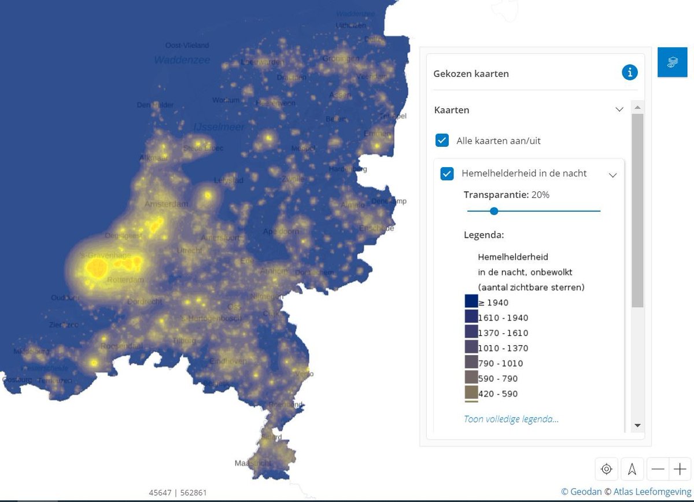Select the geolocation crosshair icon

(606, 469)
